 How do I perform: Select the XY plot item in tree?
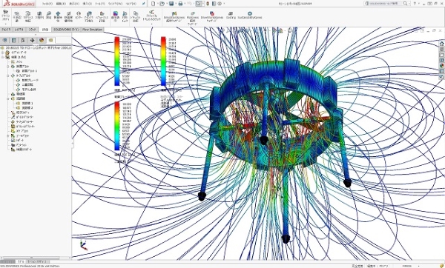point(19,131)
